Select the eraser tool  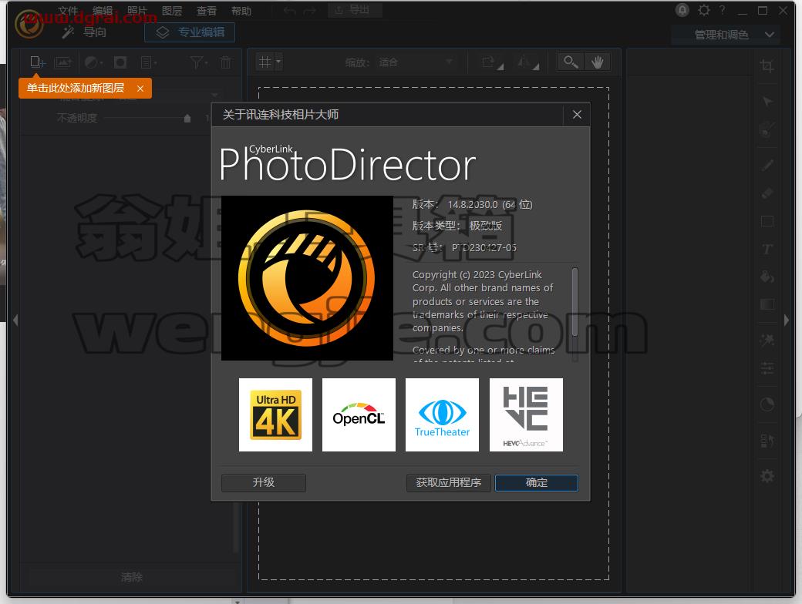(767, 193)
